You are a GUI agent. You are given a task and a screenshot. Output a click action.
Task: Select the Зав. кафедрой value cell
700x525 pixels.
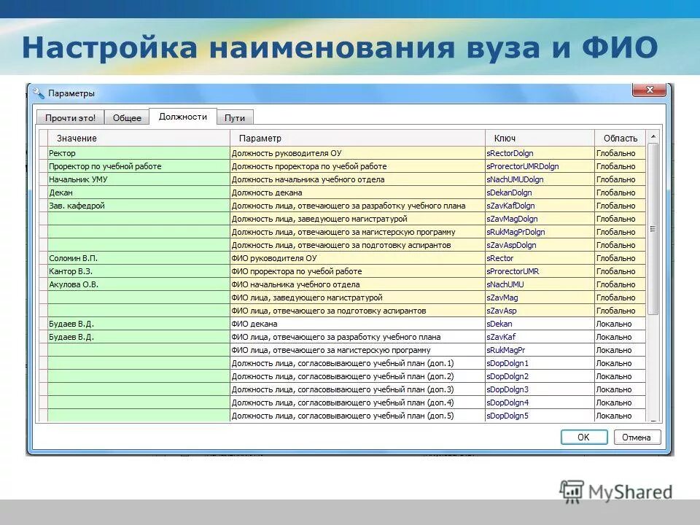point(139,206)
